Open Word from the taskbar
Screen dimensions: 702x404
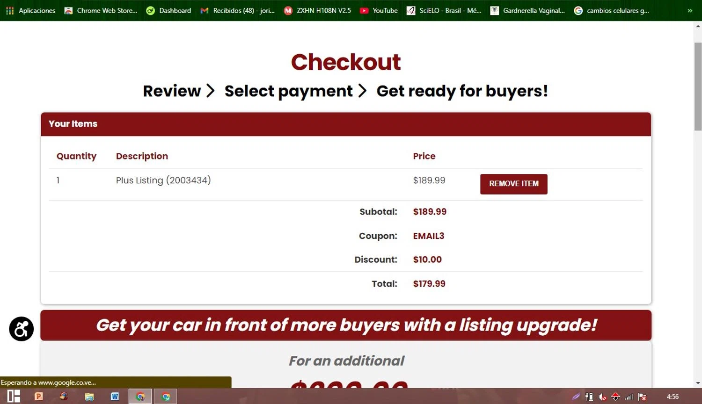(115, 397)
